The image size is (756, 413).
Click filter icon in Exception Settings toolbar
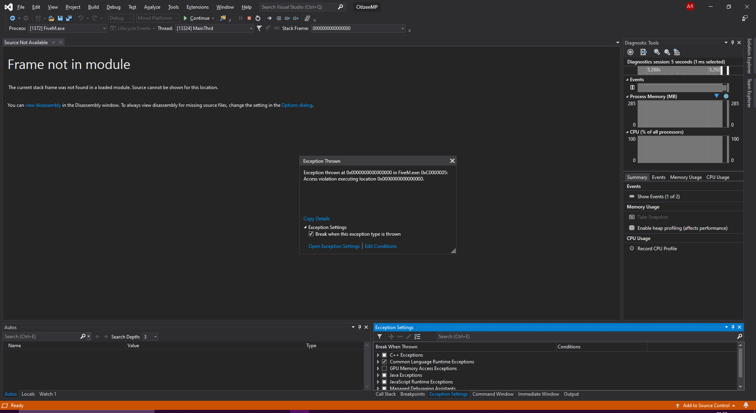click(380, 337)
